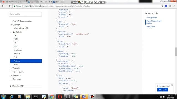The width and height of the screenshot is (177, 99).
Task: Show hidden system tray icons
Action: click(157, 97)
